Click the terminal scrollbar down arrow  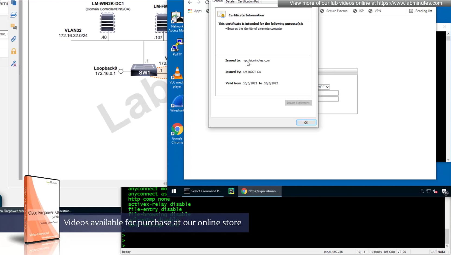447,246
